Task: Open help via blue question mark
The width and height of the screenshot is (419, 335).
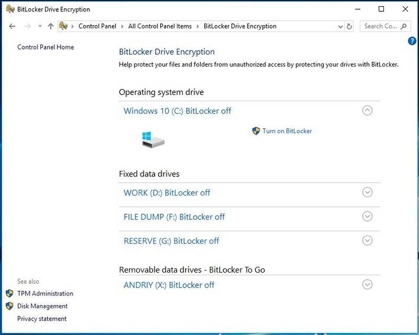Action: tap(412, 41)
